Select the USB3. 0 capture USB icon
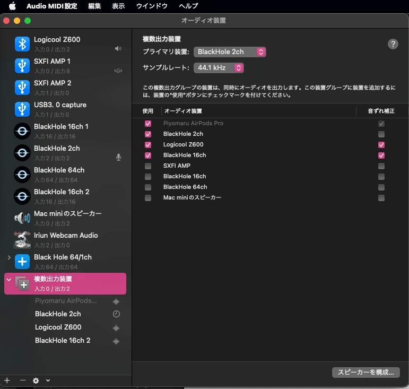 click(22, 109)
